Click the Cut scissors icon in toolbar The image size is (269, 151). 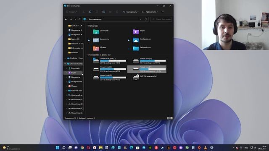coord(83,12)
